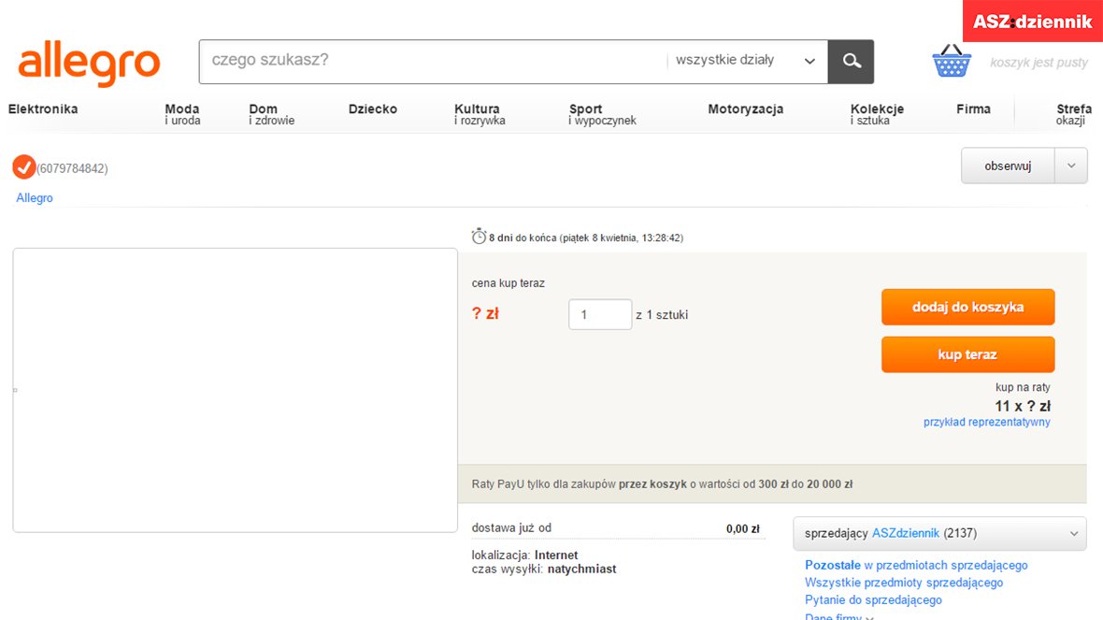Click the 'dostawa już od' label
This screenshot has height=620, width=1103.
pos(511,527)
